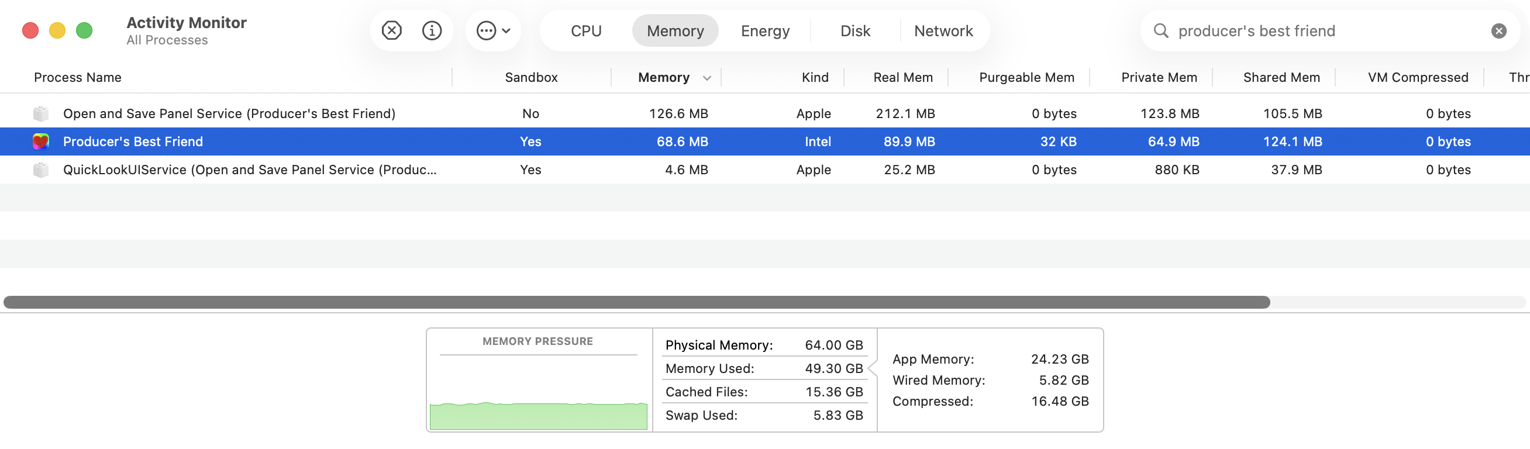Toggle sort order on Memory column
The image size is (1530, 449).
[663, 78]
